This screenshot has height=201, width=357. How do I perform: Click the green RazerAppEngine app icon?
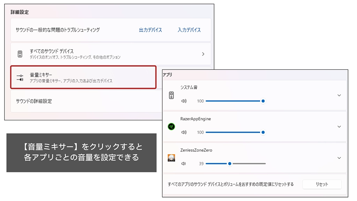coord(171,127)
